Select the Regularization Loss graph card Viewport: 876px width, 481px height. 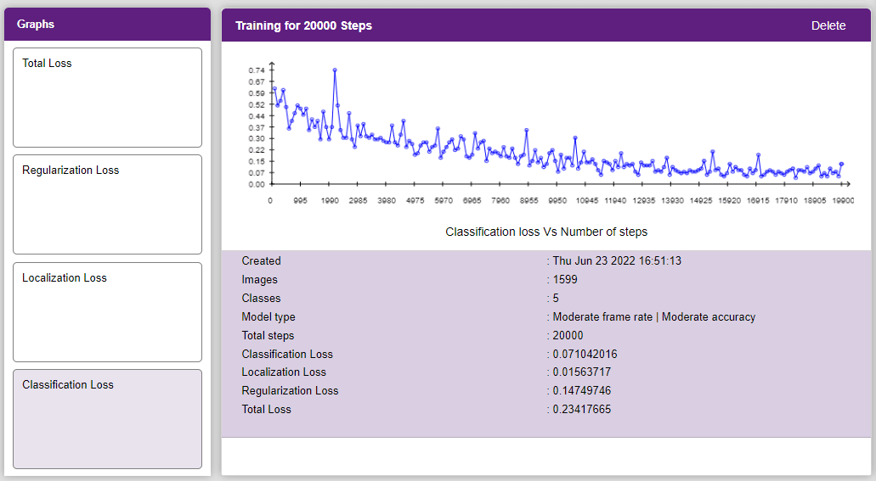[107, 204]
